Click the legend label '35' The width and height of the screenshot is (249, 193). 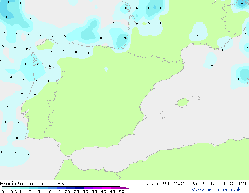(x=94, y=191)
